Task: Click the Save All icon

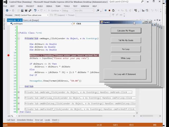Action: (30, 11)
